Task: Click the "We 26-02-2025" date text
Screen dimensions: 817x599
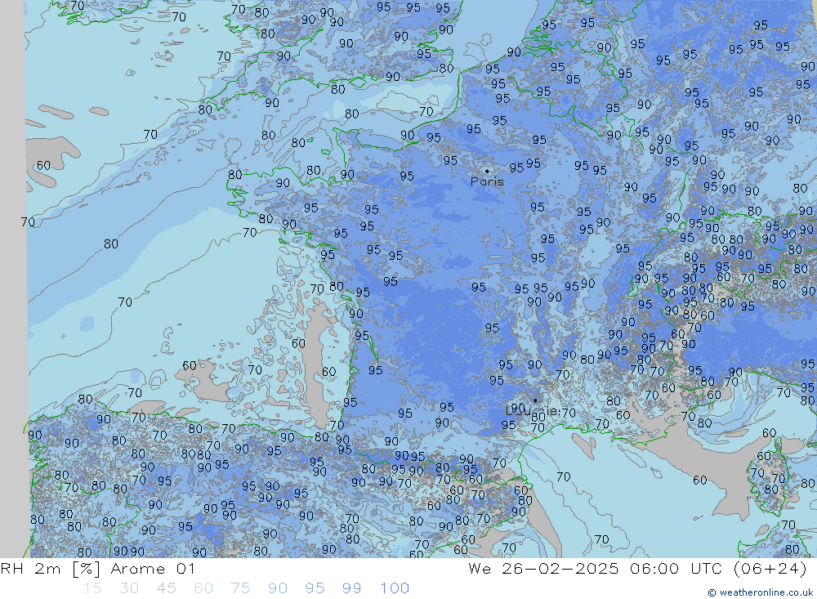Action: tap(543, 569)
